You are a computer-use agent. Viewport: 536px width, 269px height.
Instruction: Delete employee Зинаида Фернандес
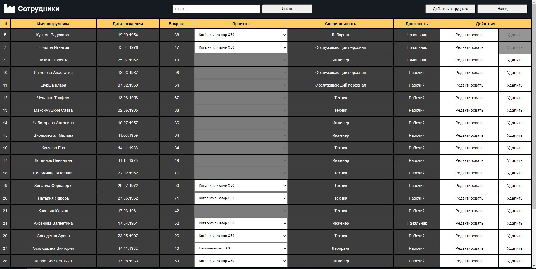click(x=515, y=186)
